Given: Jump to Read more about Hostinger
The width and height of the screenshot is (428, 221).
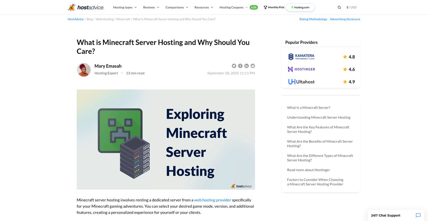Looking at the screenshot, I should [x=309, y=170].
